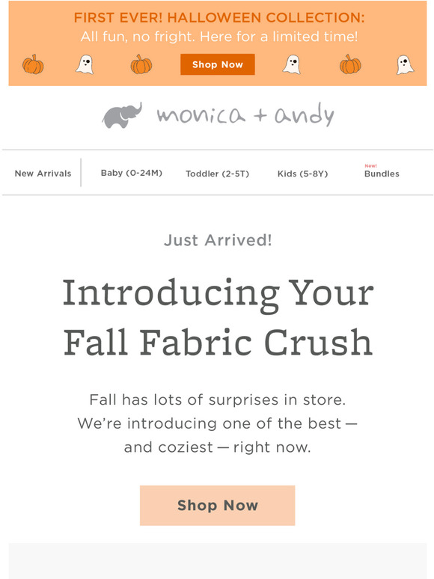Click the leftmost pumpkin icon in banner
Screen dimensions: 434x579
33,64
